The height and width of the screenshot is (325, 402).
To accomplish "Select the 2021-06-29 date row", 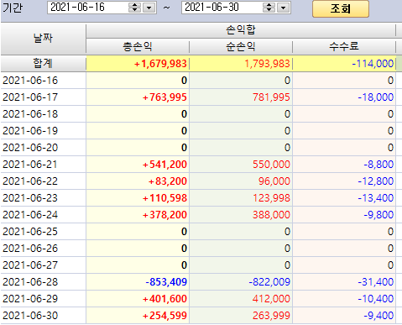I will [43, 299].
